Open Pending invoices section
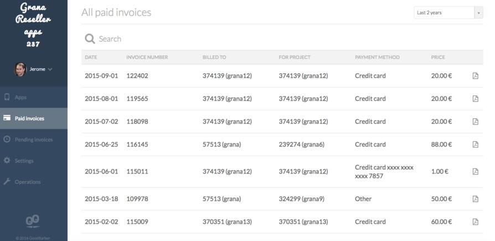 pyautogui.click(x=33, y=140)
